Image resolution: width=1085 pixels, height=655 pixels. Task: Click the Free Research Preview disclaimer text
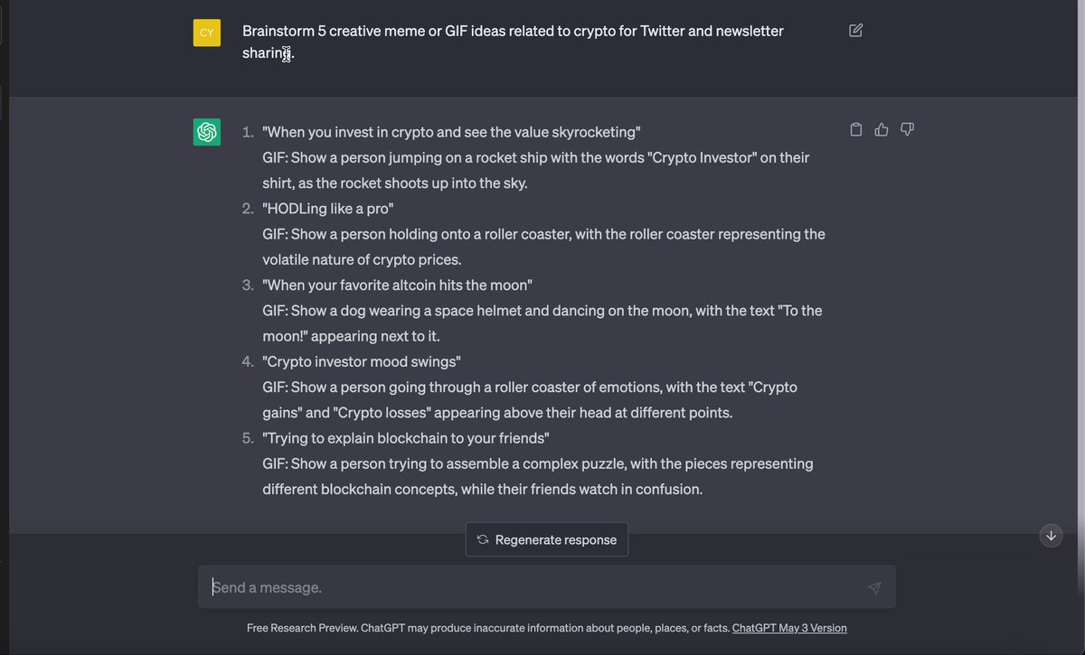[x=488, y=628]
